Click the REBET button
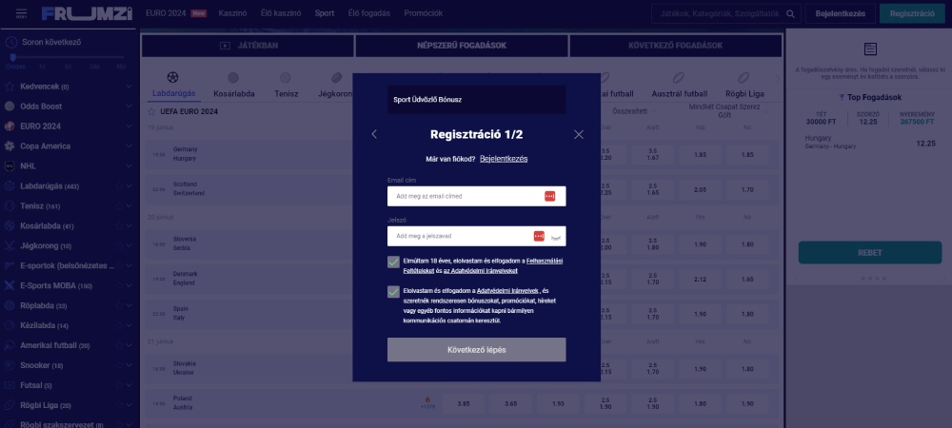 coord(870,252)
